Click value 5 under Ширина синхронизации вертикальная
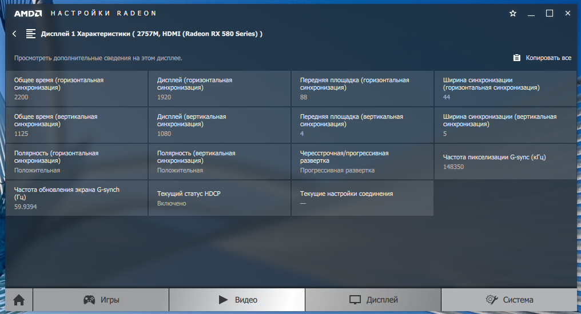 click(x=445, y=134)
